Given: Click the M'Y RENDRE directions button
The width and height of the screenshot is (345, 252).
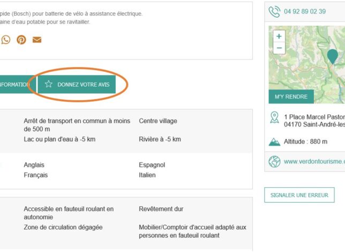Looking at the screenshot, I should 291,97.
